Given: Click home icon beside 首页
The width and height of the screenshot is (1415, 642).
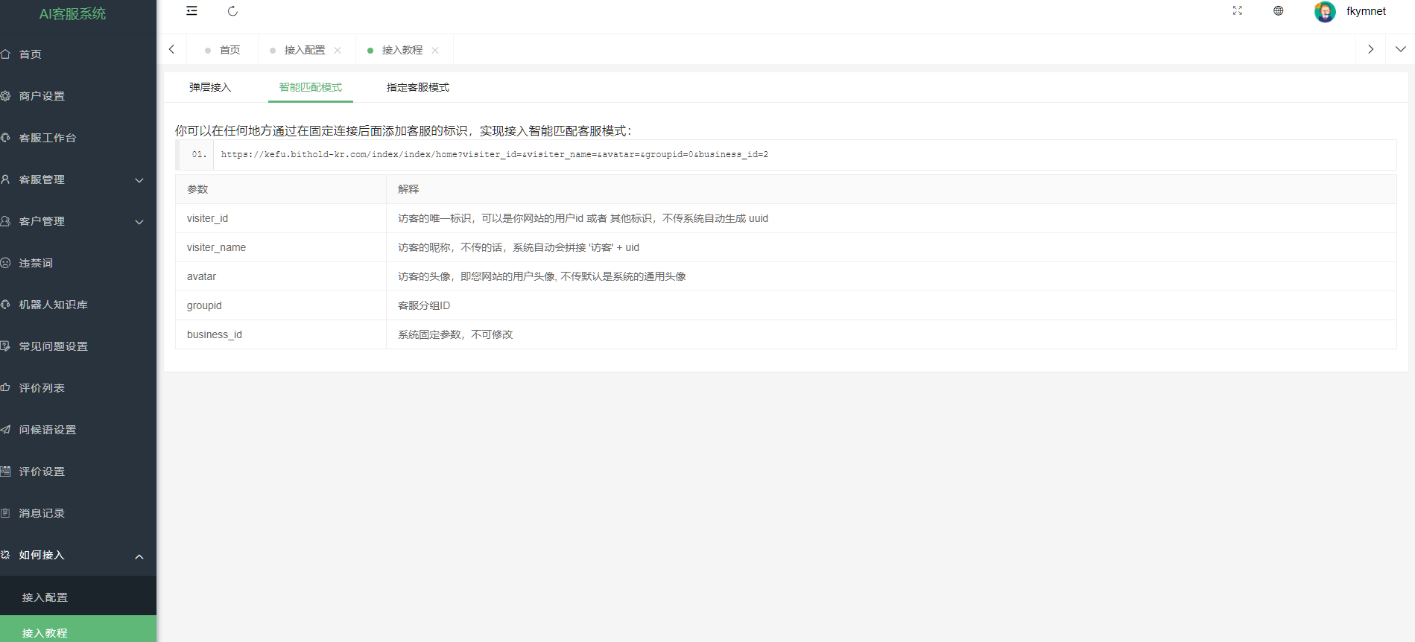Looking at the screenshot, I should [x=5, y=54].
